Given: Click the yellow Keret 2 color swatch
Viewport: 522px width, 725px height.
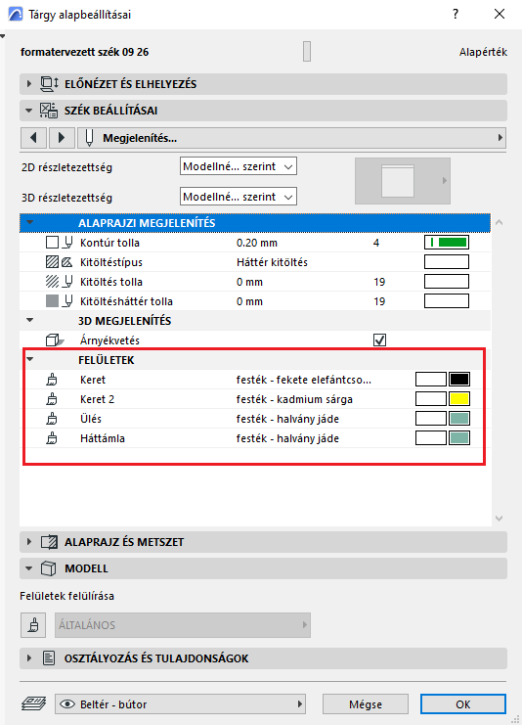Looking at the screenshot, I should click(x=459, y=399).
